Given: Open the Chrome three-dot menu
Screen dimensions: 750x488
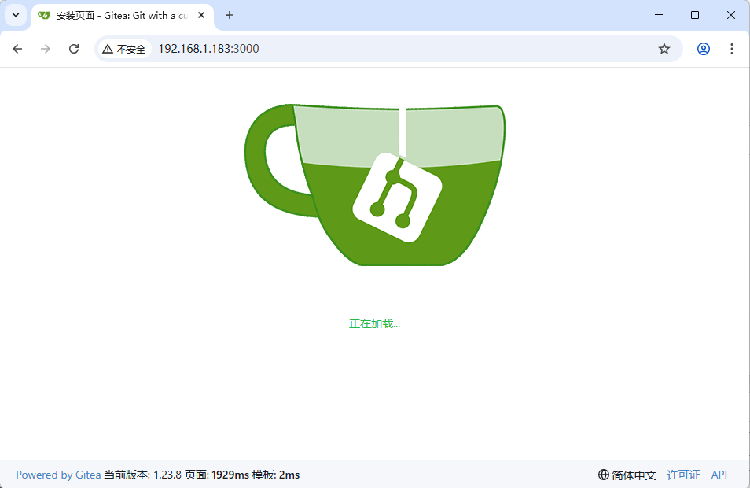Looking at the screenshot, I should (x=731, y=49).
